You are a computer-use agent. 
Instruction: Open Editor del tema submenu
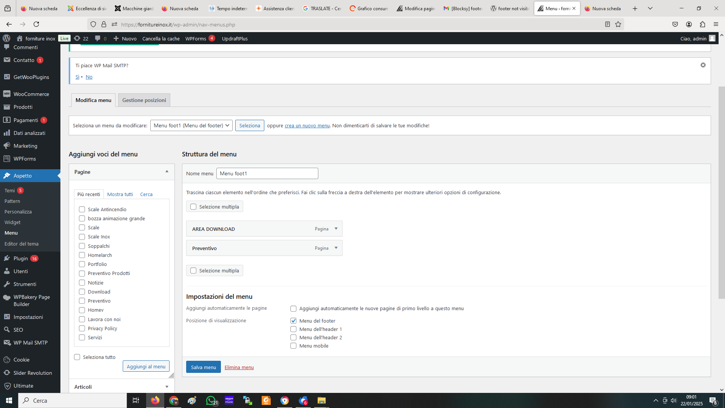22,244
